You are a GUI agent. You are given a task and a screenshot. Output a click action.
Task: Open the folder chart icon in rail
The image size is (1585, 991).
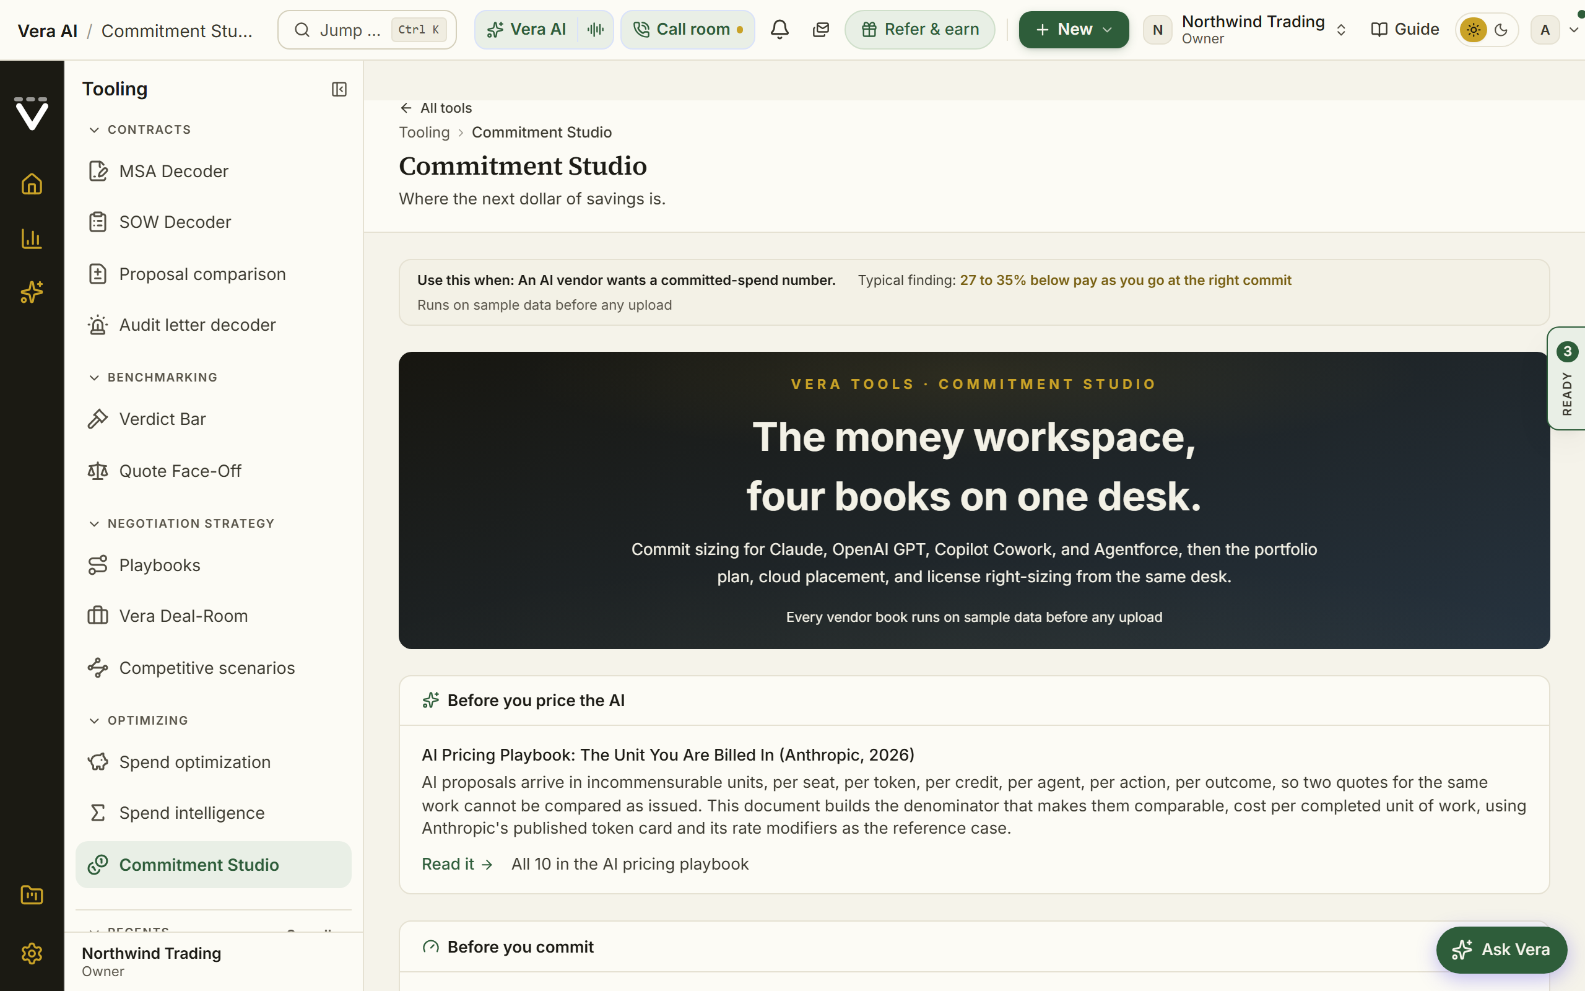(x=32, y=894)
